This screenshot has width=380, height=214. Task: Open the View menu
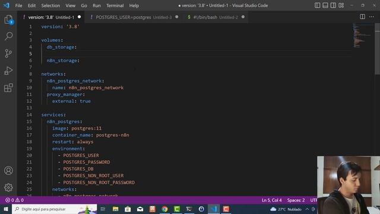click(x=70, y=5)
